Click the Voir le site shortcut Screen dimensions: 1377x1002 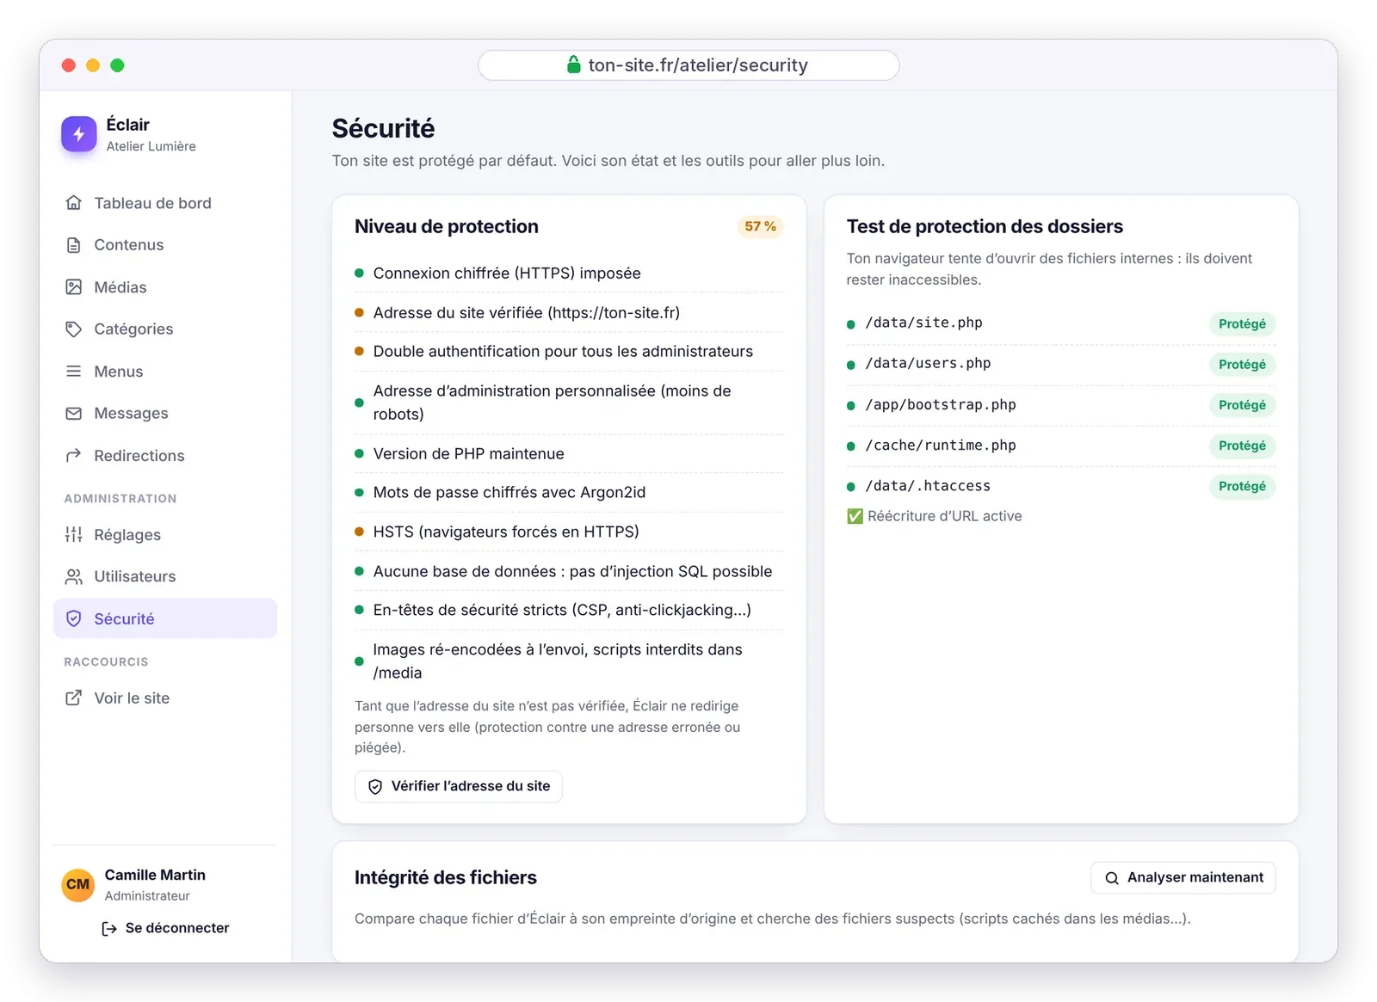tap(165, 698)
